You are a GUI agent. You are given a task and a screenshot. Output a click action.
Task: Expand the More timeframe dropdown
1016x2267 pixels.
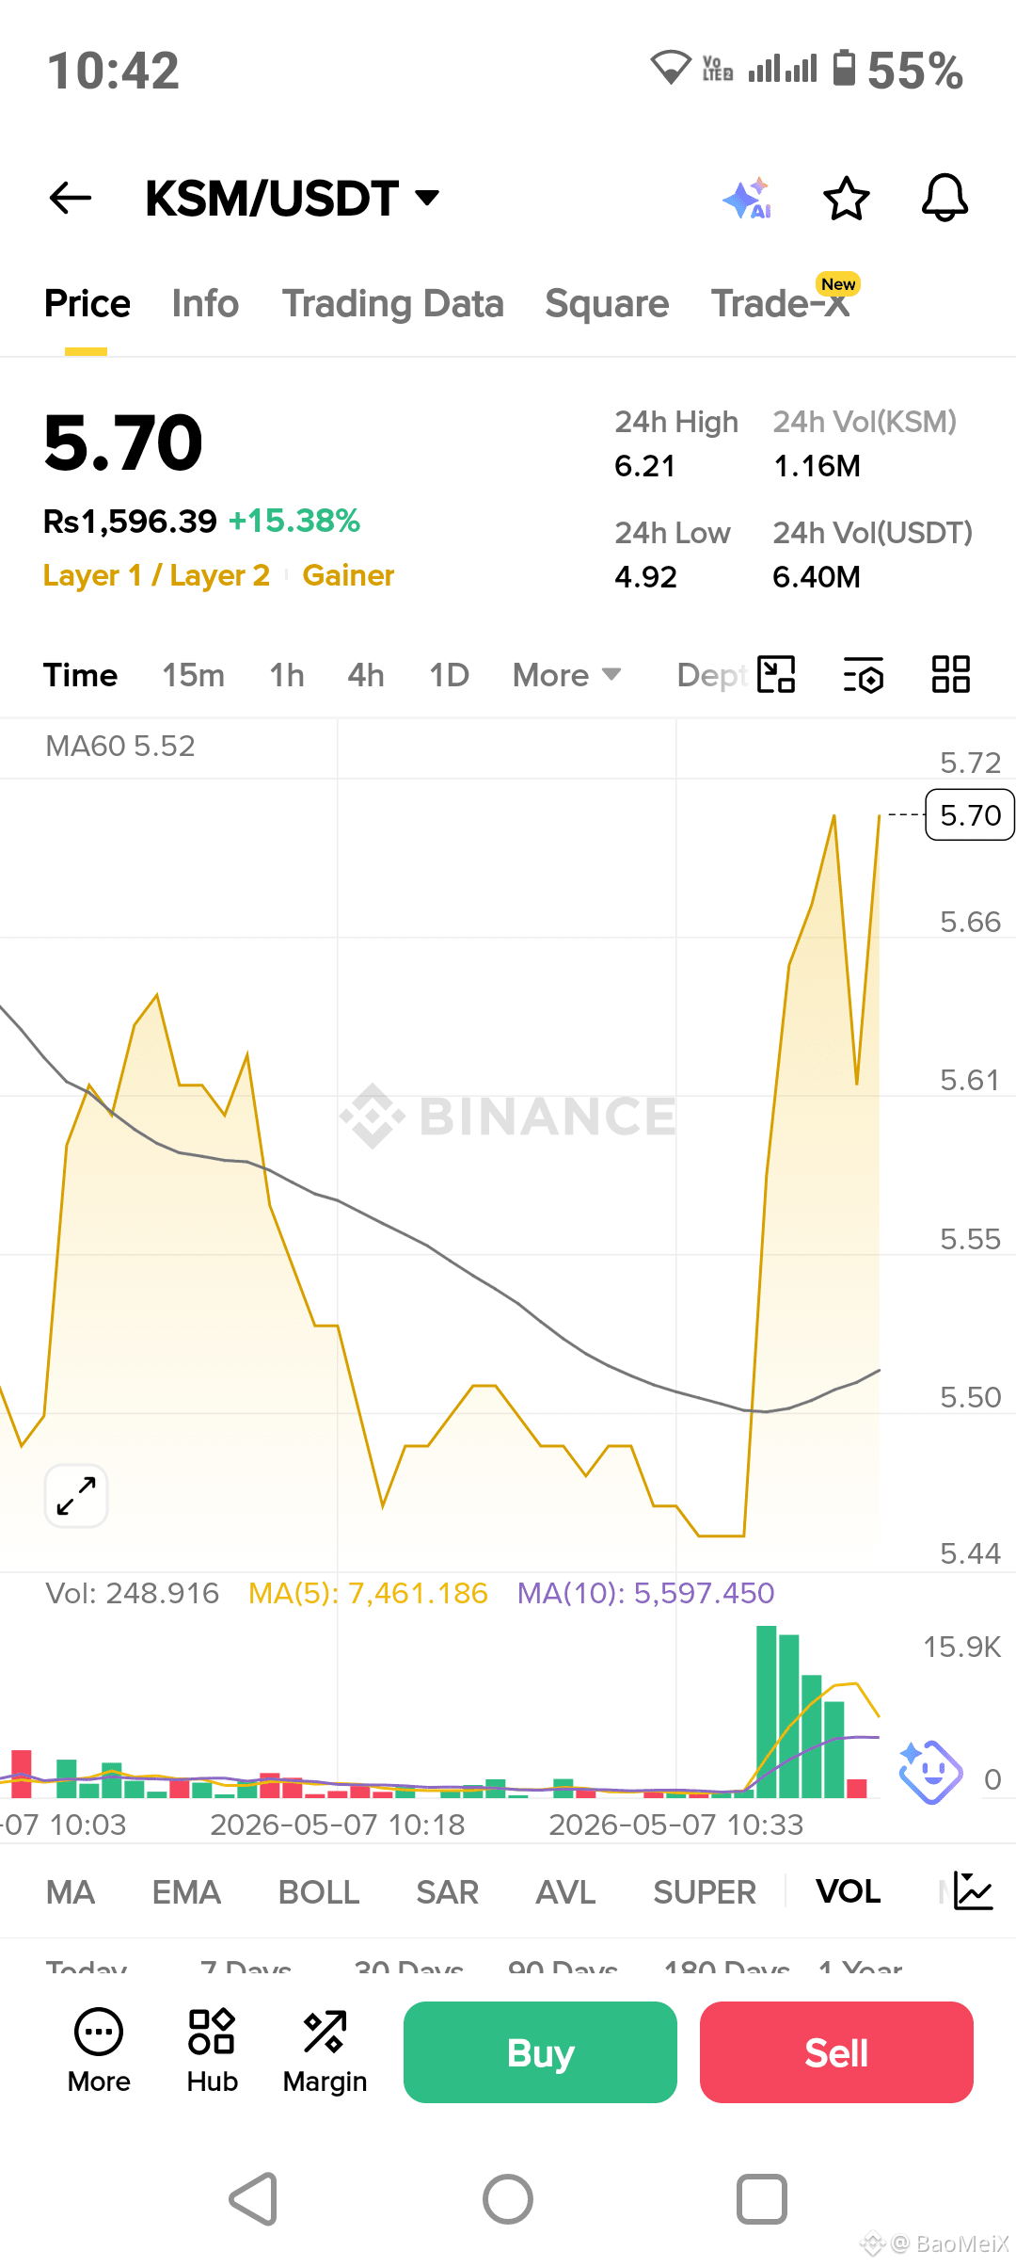[x=566, y=675]
